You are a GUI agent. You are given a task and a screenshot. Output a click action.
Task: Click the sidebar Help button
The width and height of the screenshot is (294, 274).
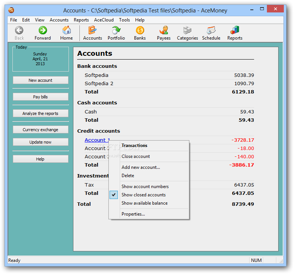[x=41, y=159]
